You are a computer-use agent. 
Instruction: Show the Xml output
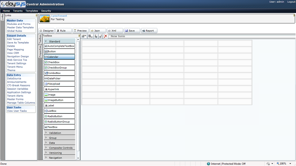[x=115, y=31]
